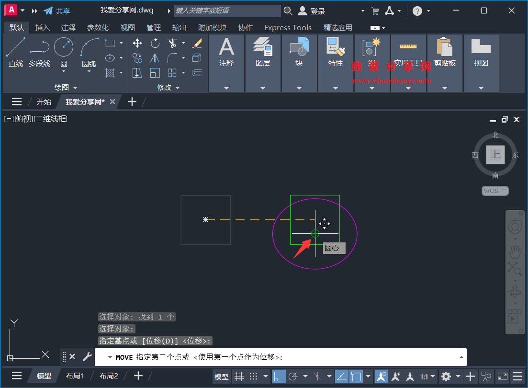This screenshot has height=388, width=528.
Task: Expand the 修改 modify panel
Action: [169, 87]
